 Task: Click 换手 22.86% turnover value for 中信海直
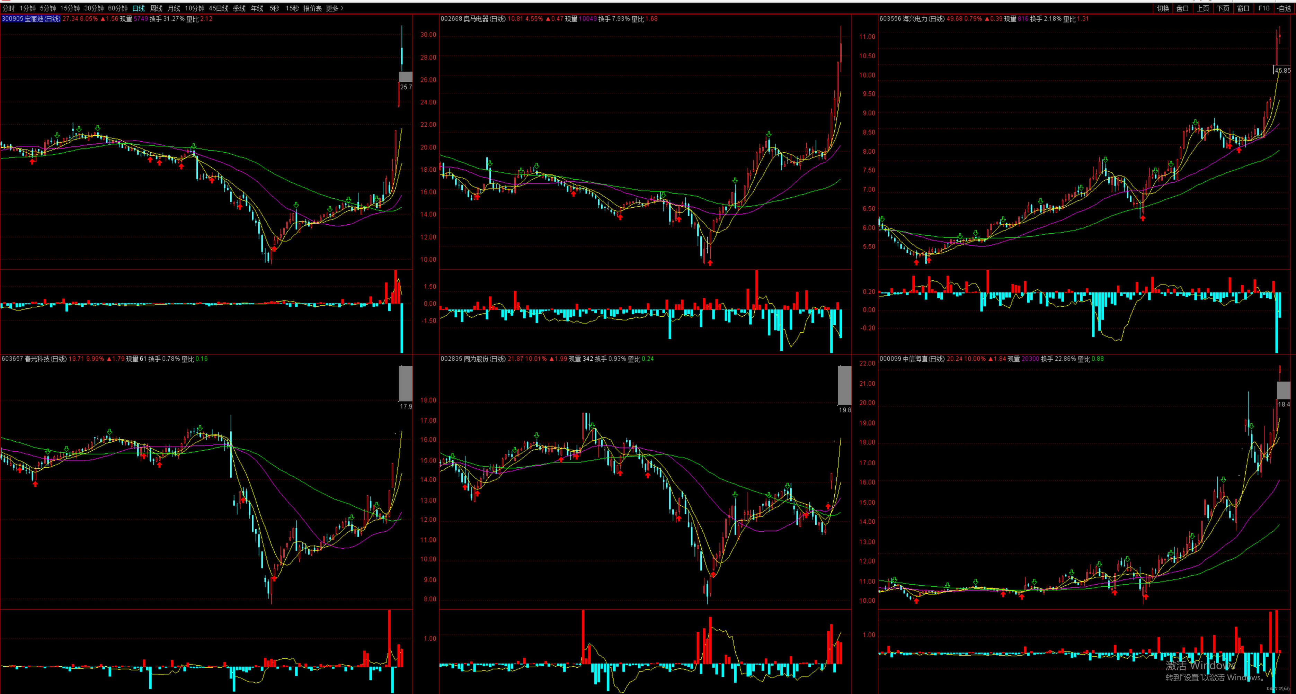coord(1058,359)
